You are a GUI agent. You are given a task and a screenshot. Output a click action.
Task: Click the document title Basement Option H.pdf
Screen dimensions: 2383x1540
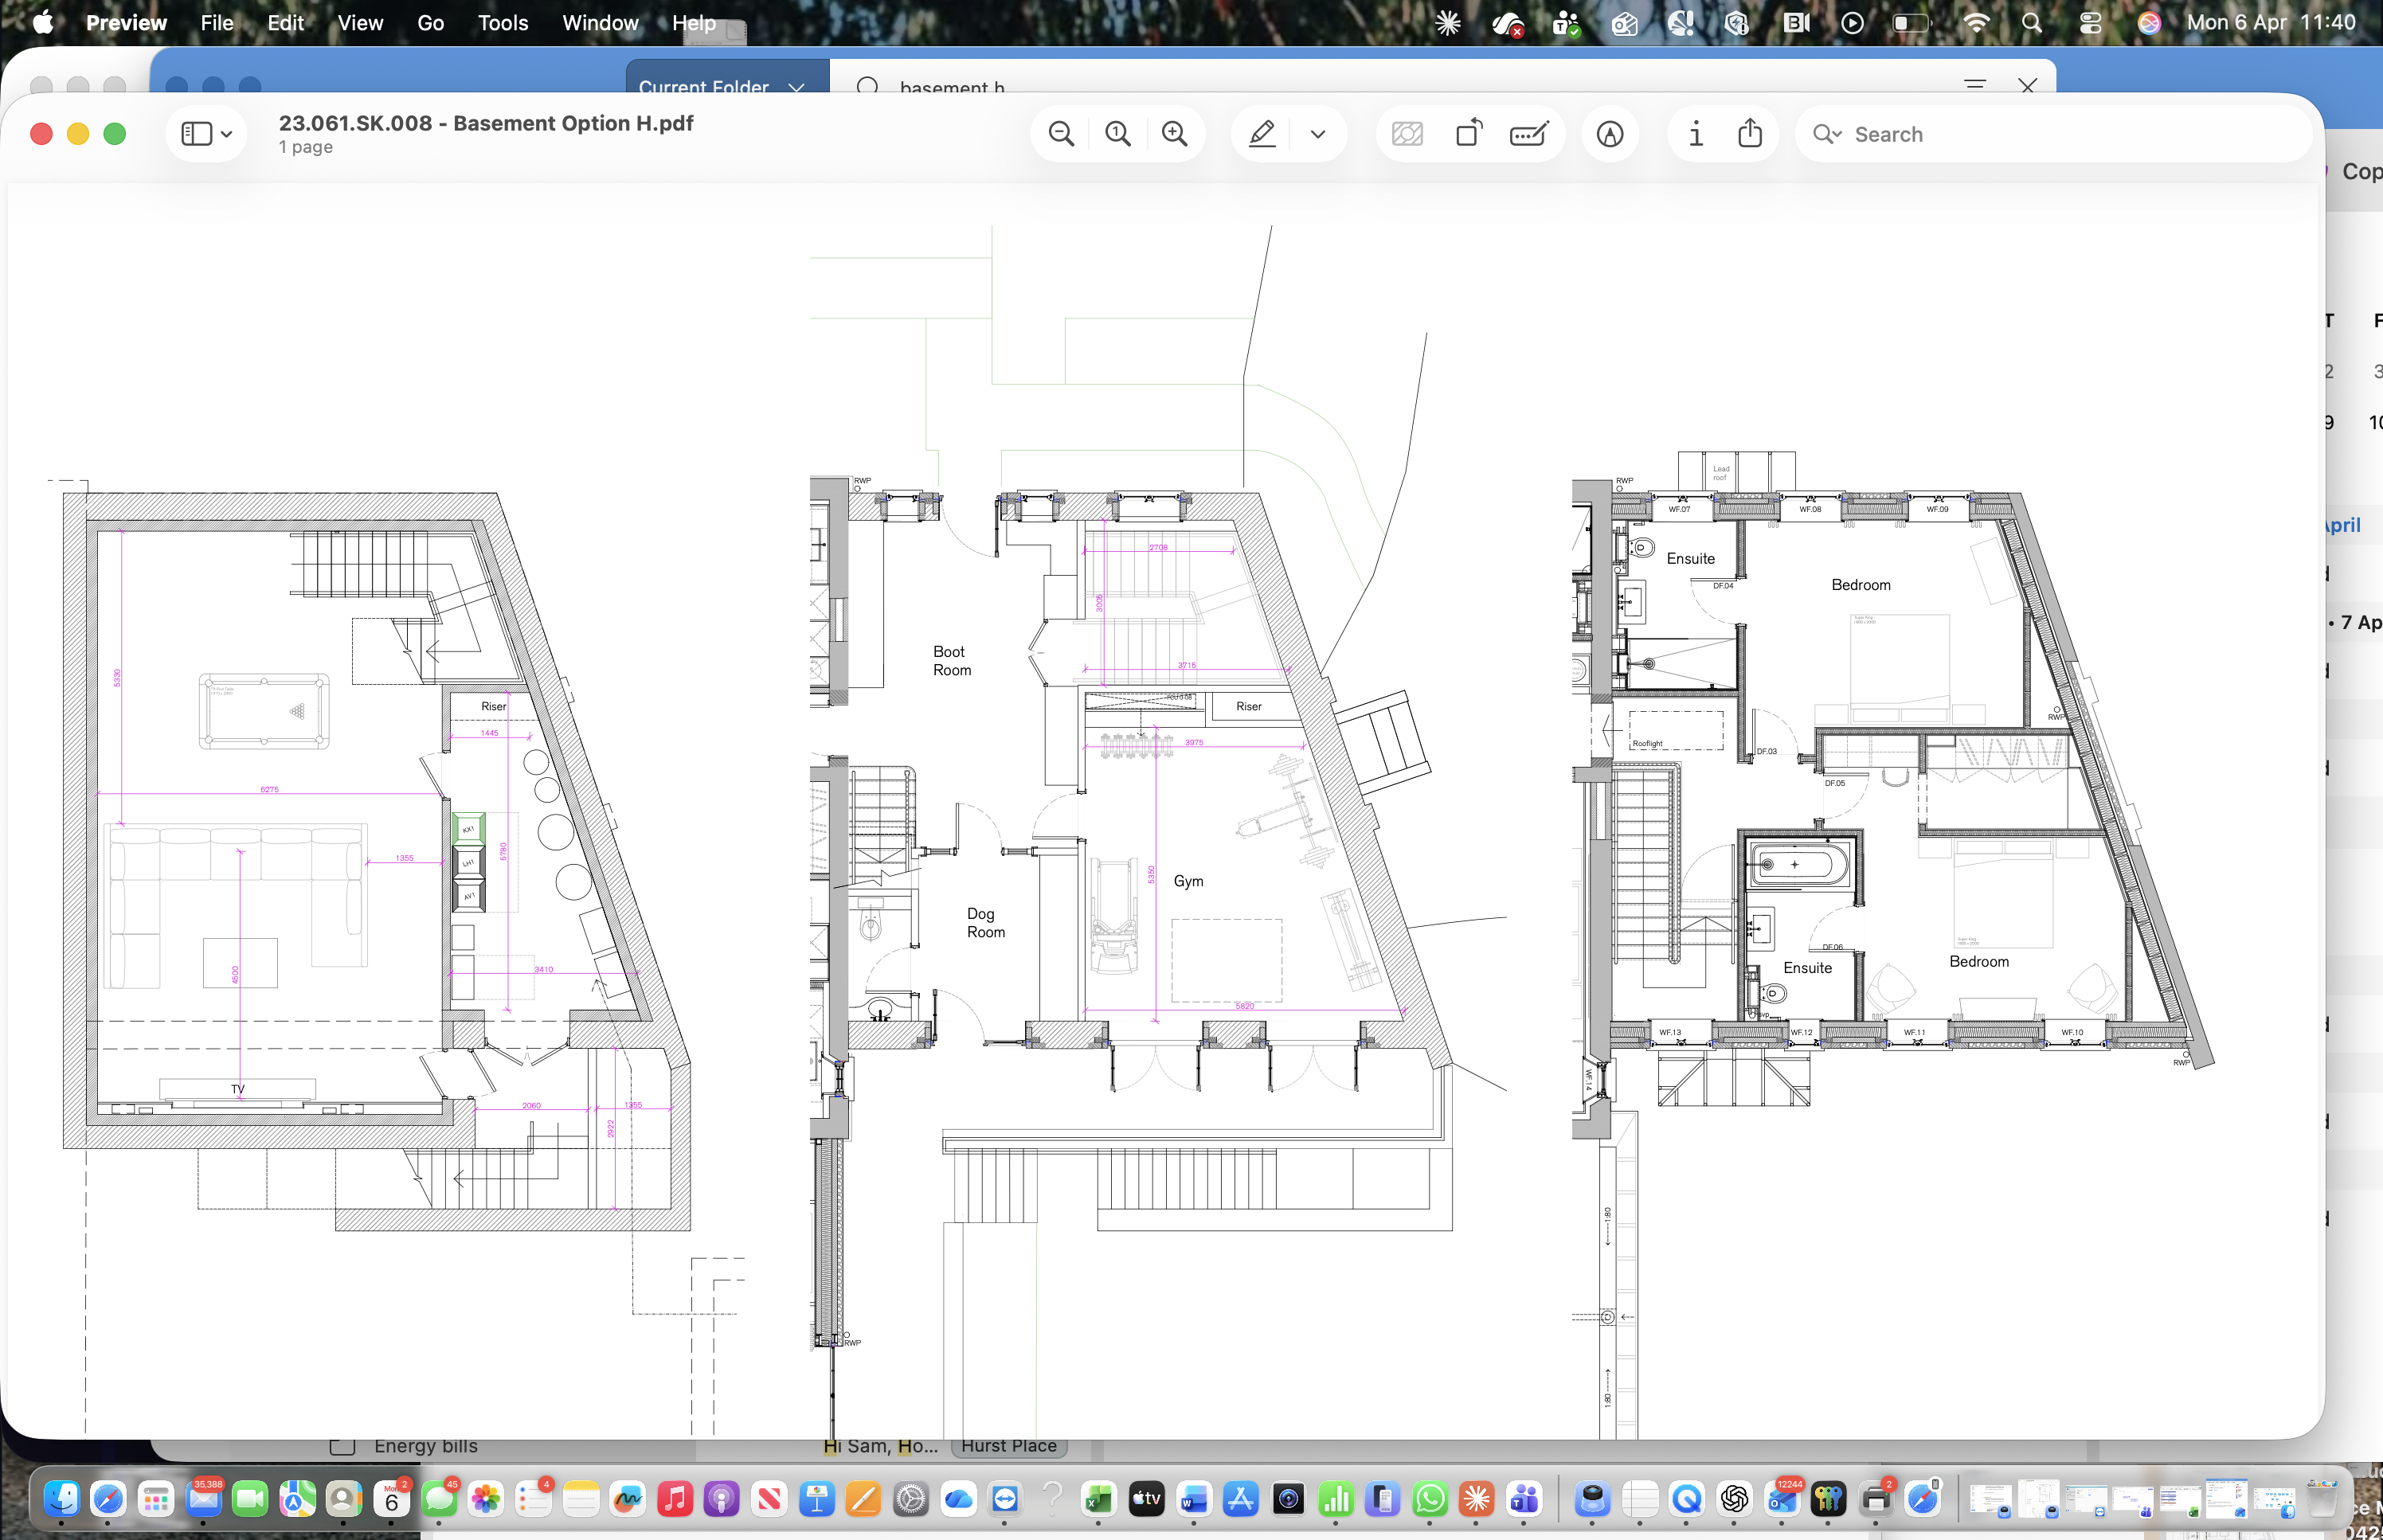click(486, 123)
